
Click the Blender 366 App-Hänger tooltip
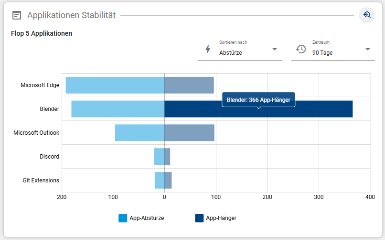(x=258, y=100)
